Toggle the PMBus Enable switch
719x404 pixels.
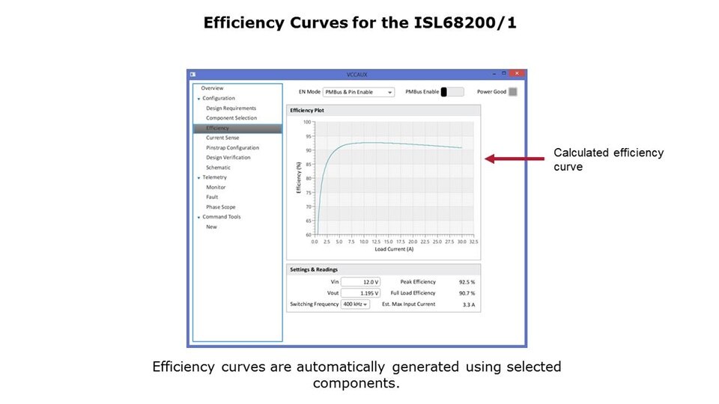[452, 92]
